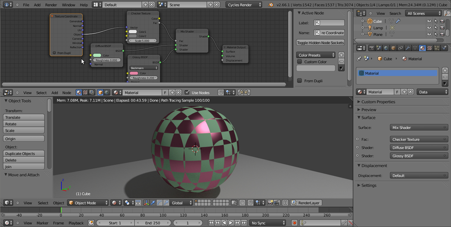
Task: Open the Object Mode dropdown
Action: click(88, 203)
